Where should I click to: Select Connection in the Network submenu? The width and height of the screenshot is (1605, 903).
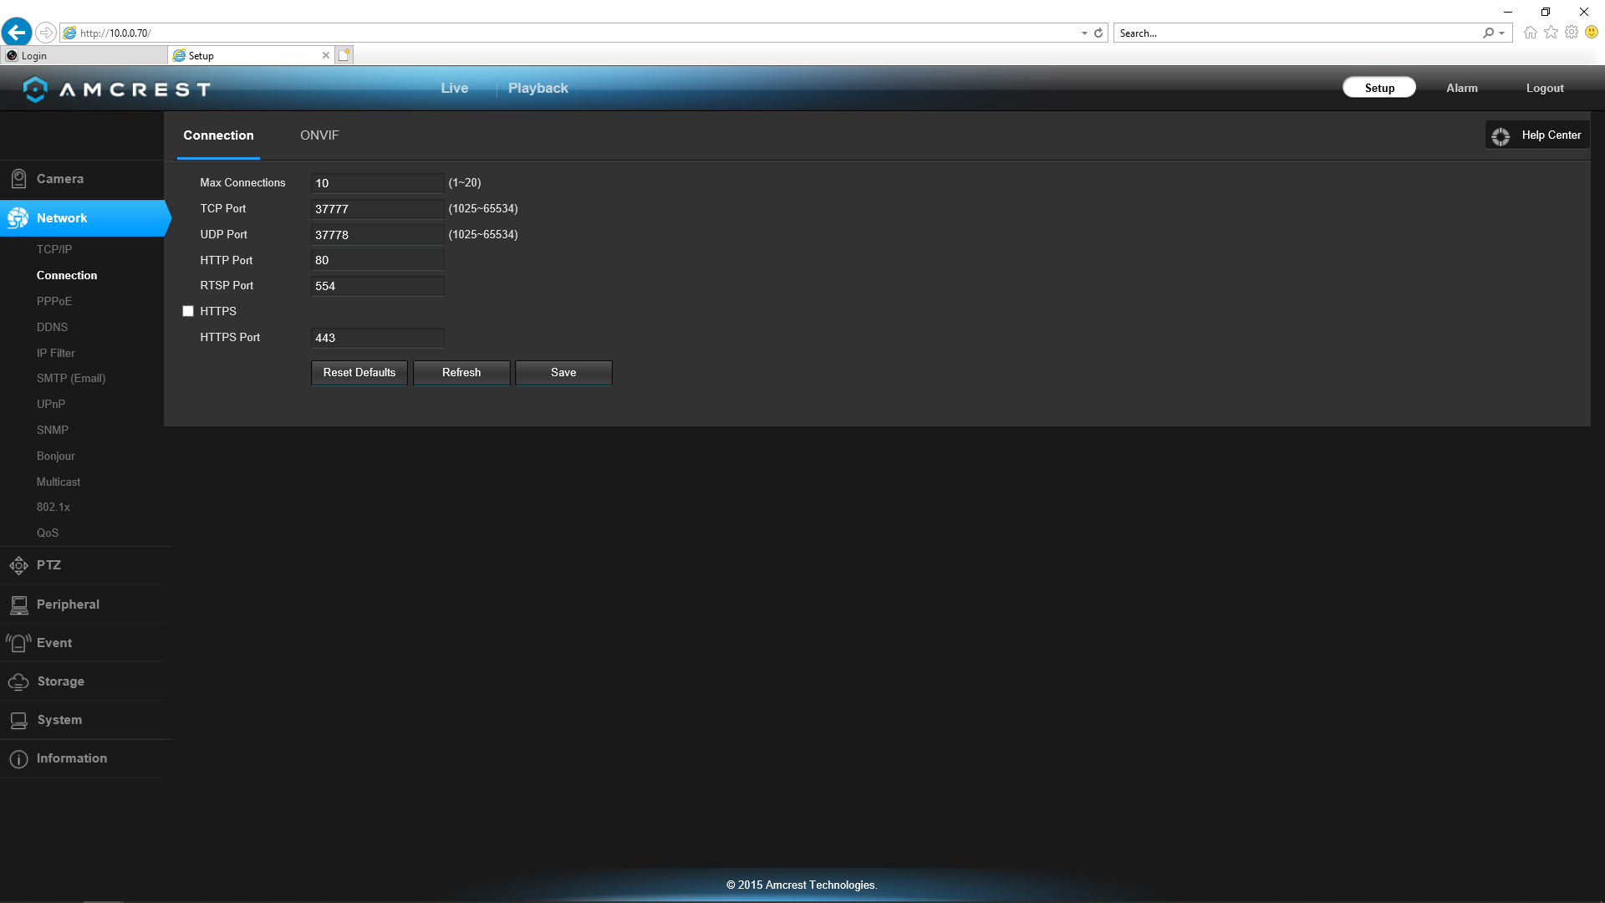[x=67, y=276]
